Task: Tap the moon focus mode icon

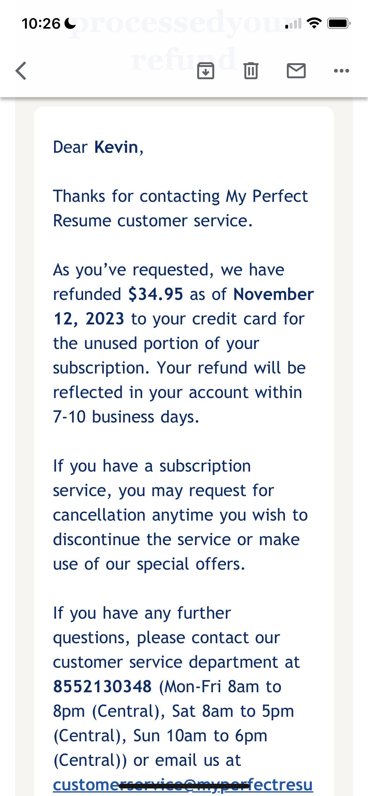Action: [x=70, y=24]
